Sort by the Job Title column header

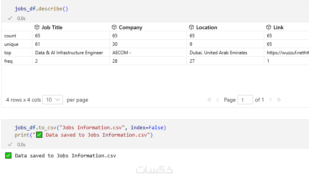click(x=52, y=27)
